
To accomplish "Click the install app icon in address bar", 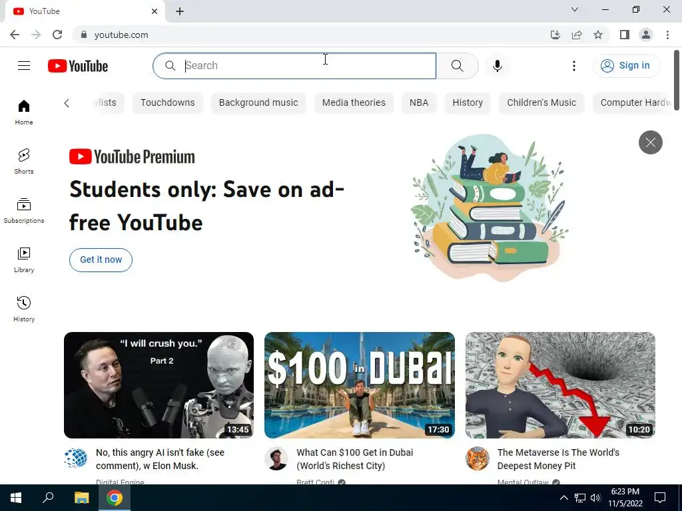I will [x=555, y=35].
